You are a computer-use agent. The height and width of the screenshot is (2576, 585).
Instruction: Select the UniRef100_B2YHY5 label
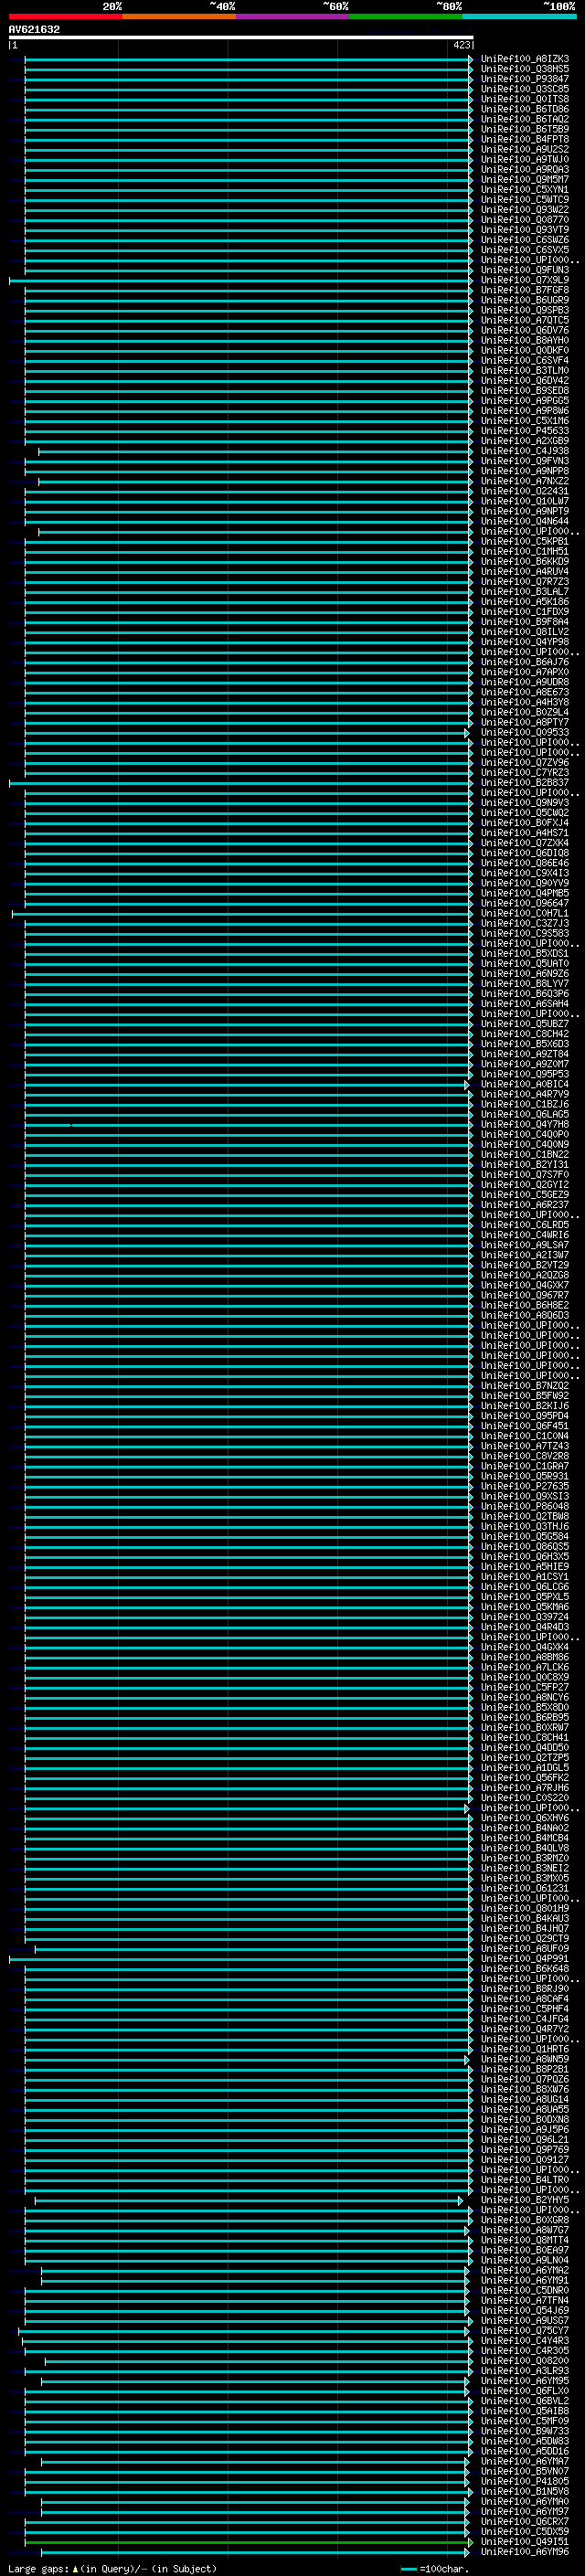(x=525, y=2200)
